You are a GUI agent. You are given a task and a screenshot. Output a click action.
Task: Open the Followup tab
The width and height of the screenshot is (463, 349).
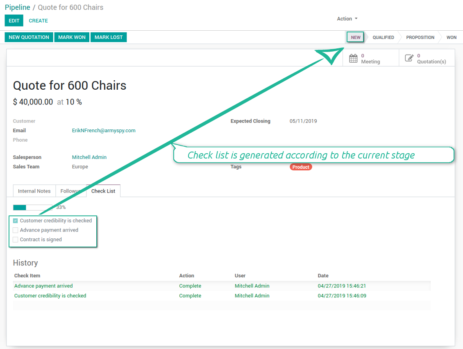click(x=71, y=191)
